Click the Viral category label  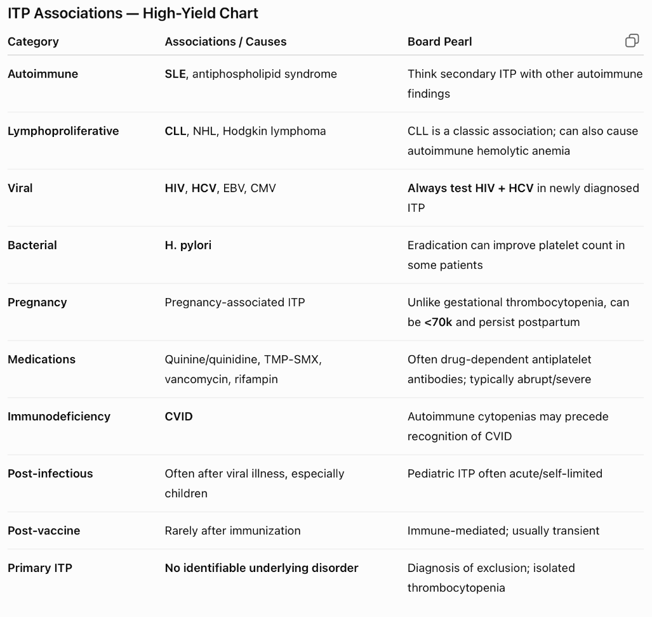[x=20, y=188]
